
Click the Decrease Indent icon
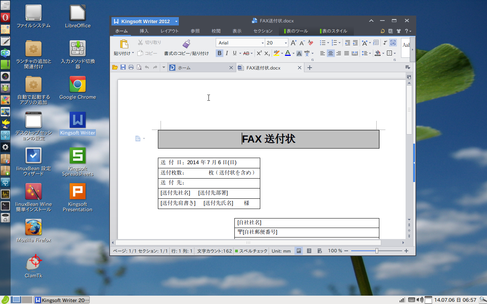pos(347,43)
